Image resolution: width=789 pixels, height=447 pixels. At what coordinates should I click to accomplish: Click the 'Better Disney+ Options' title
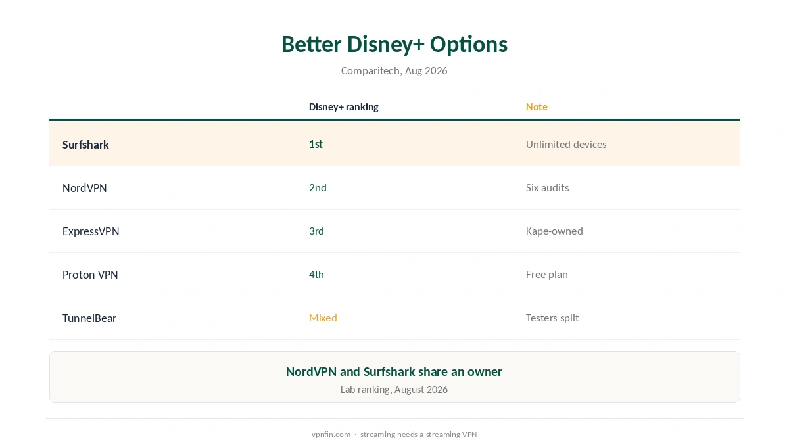(394, 44)
